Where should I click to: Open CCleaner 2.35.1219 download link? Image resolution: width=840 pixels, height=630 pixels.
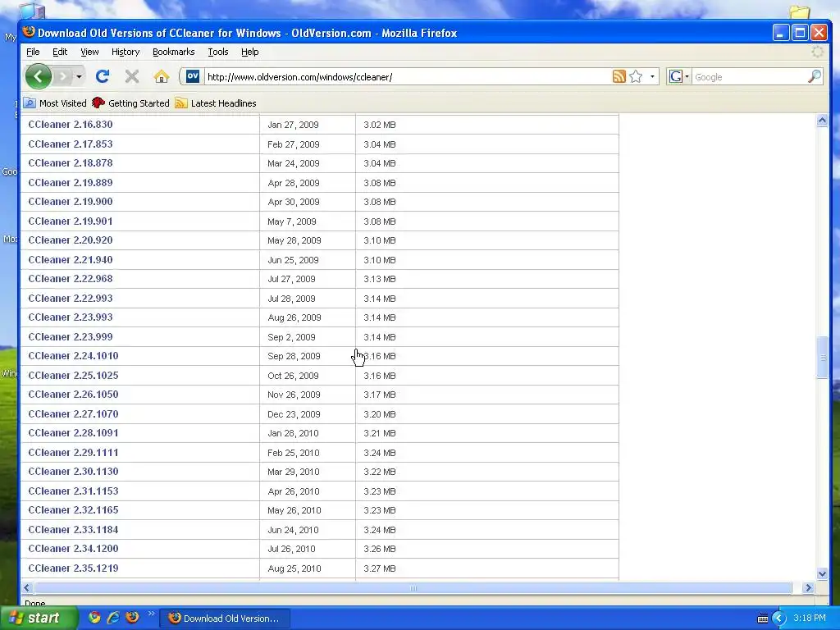[x=73, y=568]
